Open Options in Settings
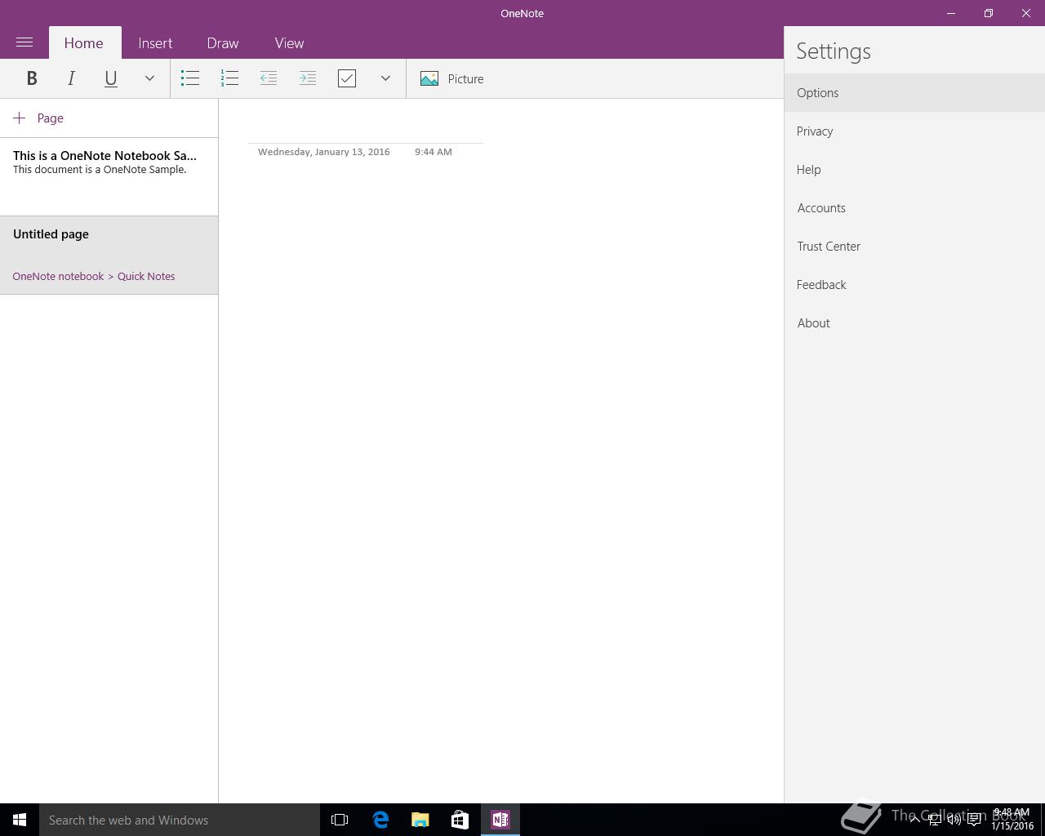 pos(914,92)
